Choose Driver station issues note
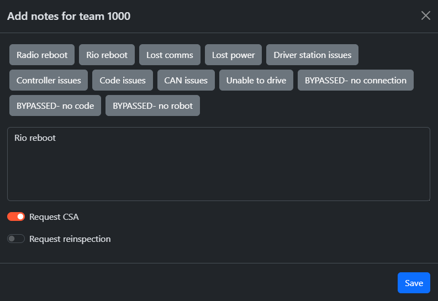 pyautogui.click(x=313, y=55)
